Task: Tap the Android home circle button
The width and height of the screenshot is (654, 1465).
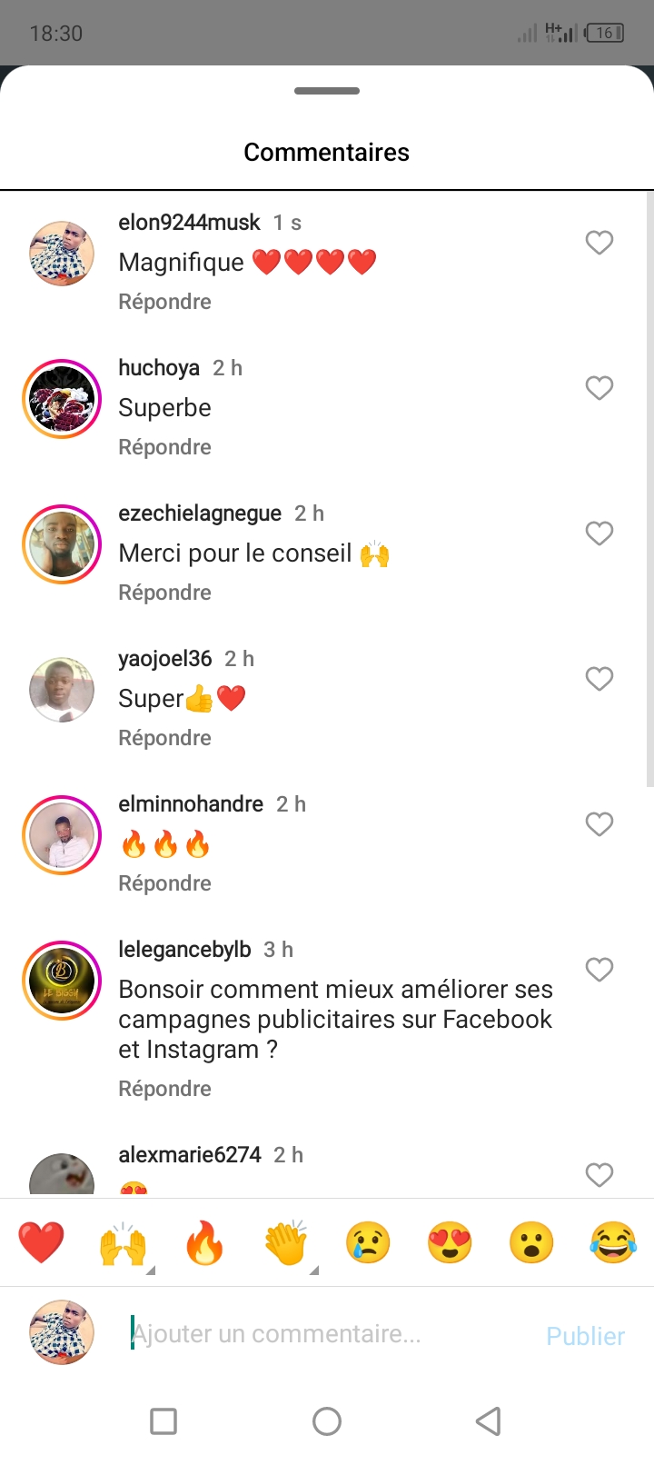Action: coord(327,1421)
